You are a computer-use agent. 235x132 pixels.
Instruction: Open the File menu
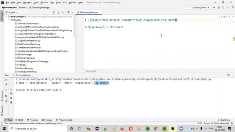point(7,3)
